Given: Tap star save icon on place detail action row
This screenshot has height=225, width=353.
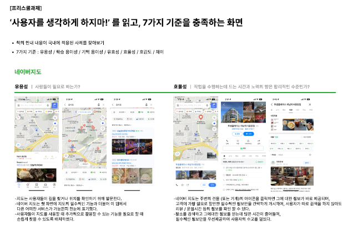Looking at the screenshot, I should tap(238, 142).
